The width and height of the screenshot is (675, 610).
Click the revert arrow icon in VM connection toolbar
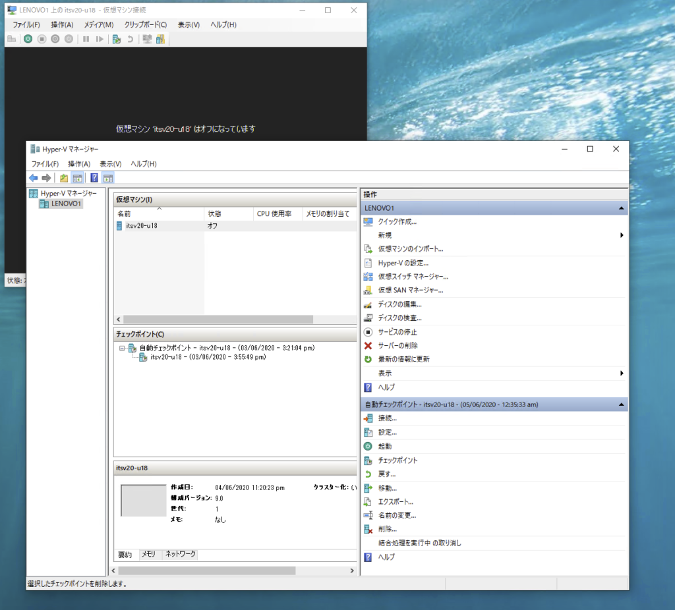point(130,39)
